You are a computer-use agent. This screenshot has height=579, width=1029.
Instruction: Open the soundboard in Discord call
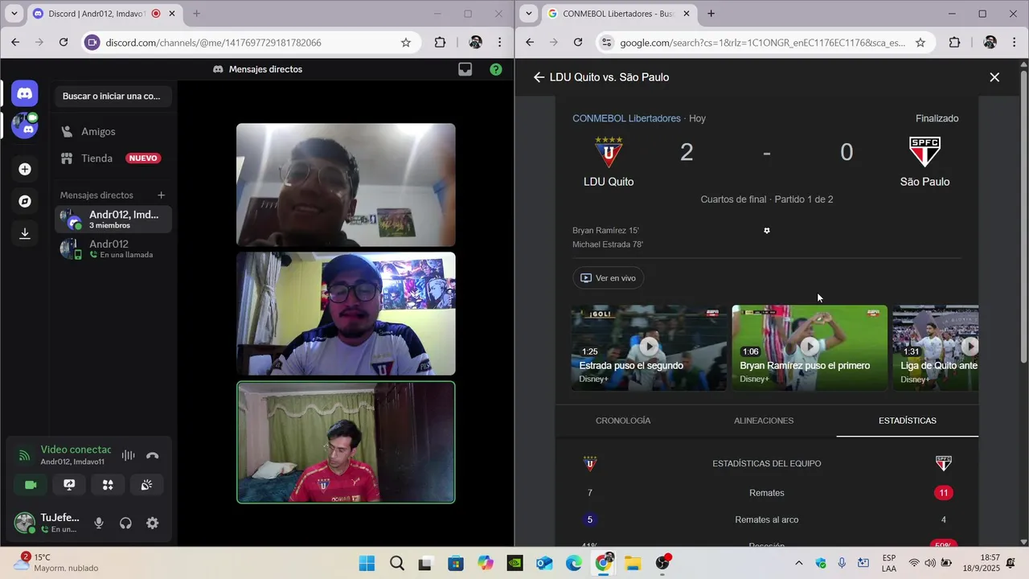146,485
